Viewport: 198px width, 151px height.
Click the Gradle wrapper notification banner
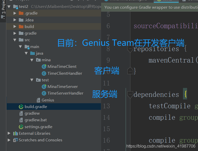pyautogui.click(x=149, y=7)
